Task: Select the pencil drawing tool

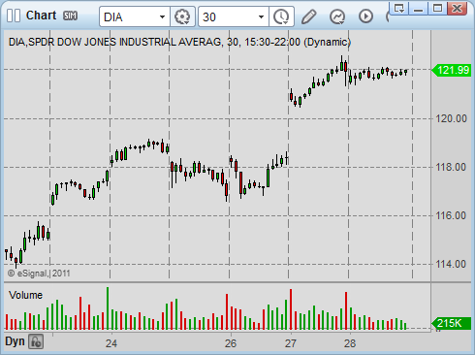Action: [x=308, y=16]
